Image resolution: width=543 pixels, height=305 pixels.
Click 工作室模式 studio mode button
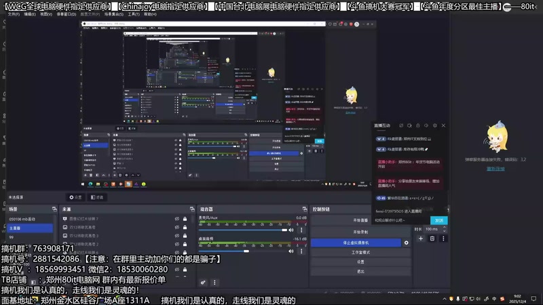(360, 252)
